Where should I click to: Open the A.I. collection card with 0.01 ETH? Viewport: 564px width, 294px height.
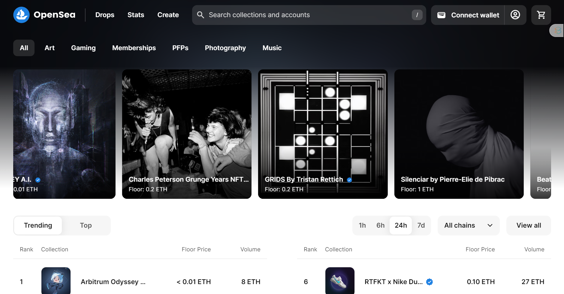point(64,134)
